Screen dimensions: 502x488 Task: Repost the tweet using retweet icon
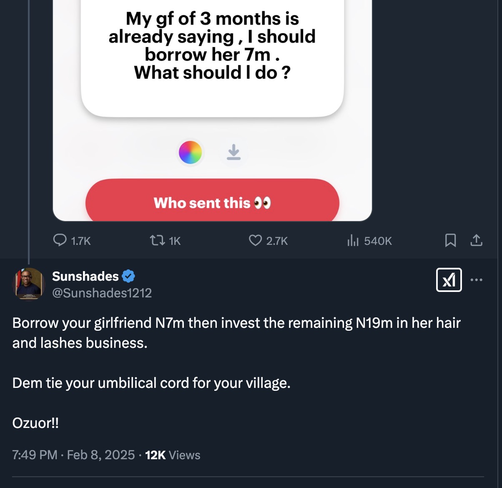(157, 240)
